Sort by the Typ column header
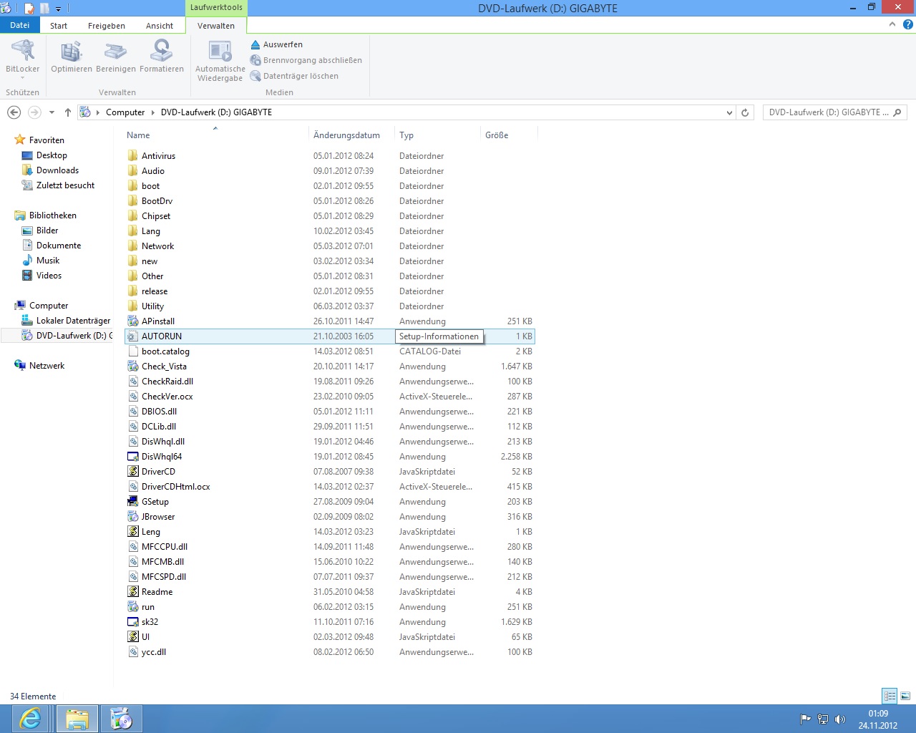 [x=406, y=135]
